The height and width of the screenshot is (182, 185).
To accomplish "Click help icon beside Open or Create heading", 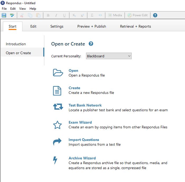I will 91,44.
